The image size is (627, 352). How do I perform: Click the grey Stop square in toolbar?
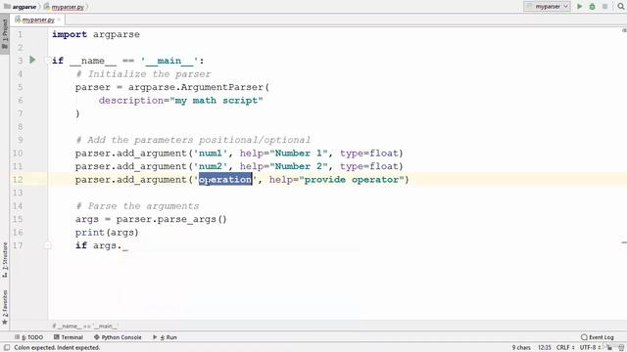[x=605, y=7]
